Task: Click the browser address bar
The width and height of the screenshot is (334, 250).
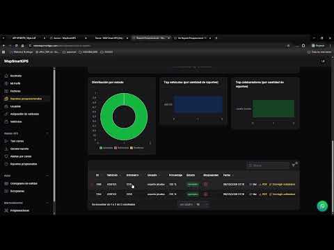Action: point(158,46)
